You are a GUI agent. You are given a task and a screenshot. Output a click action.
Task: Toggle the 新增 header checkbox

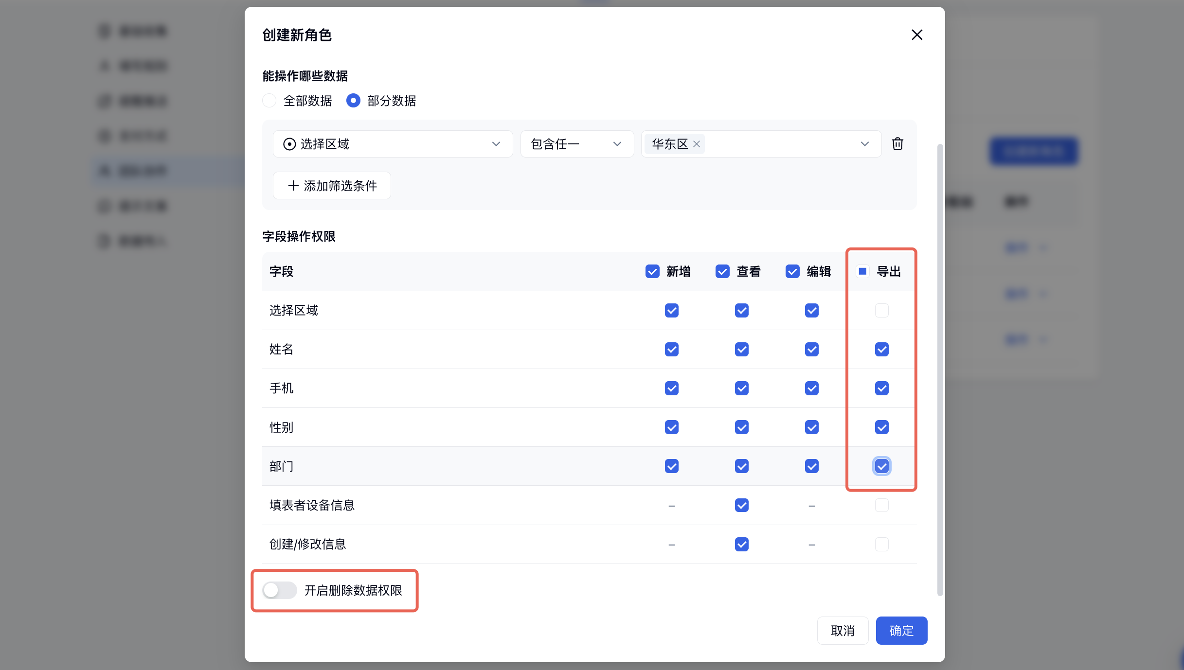click(652, 271)
